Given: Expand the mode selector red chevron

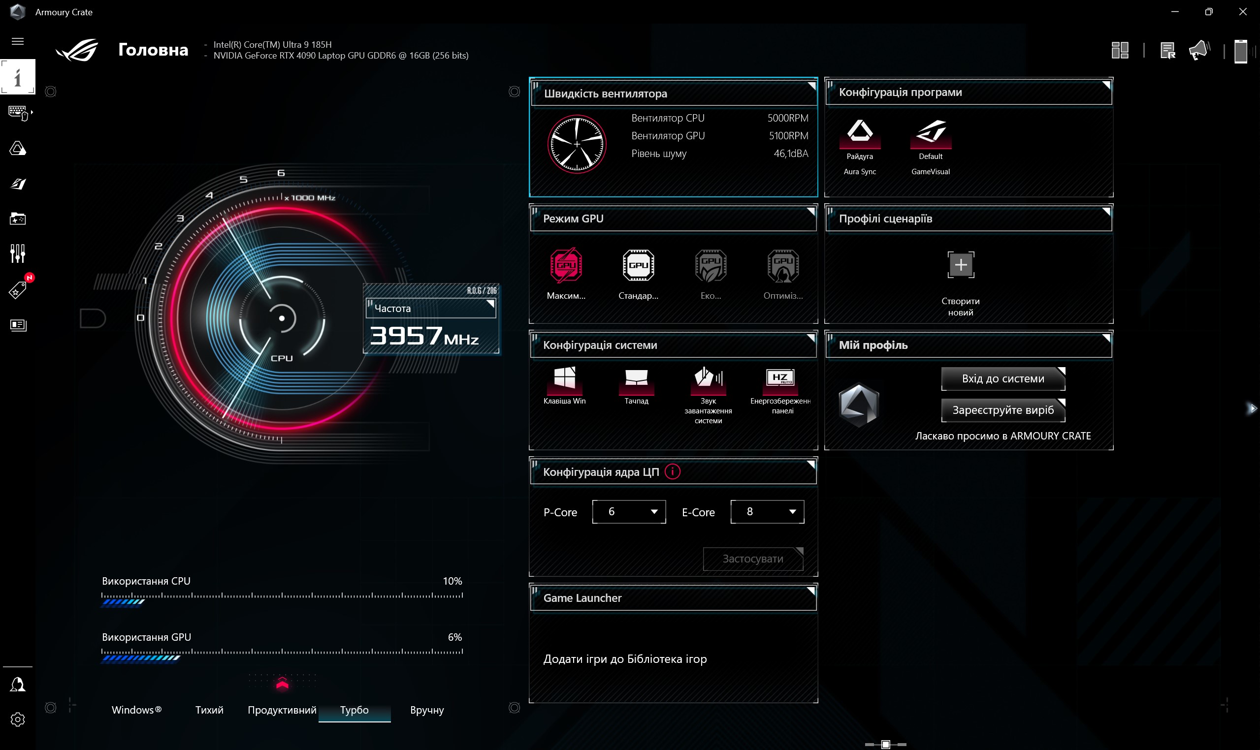Looking at the screenshot, I should (282, 684).
